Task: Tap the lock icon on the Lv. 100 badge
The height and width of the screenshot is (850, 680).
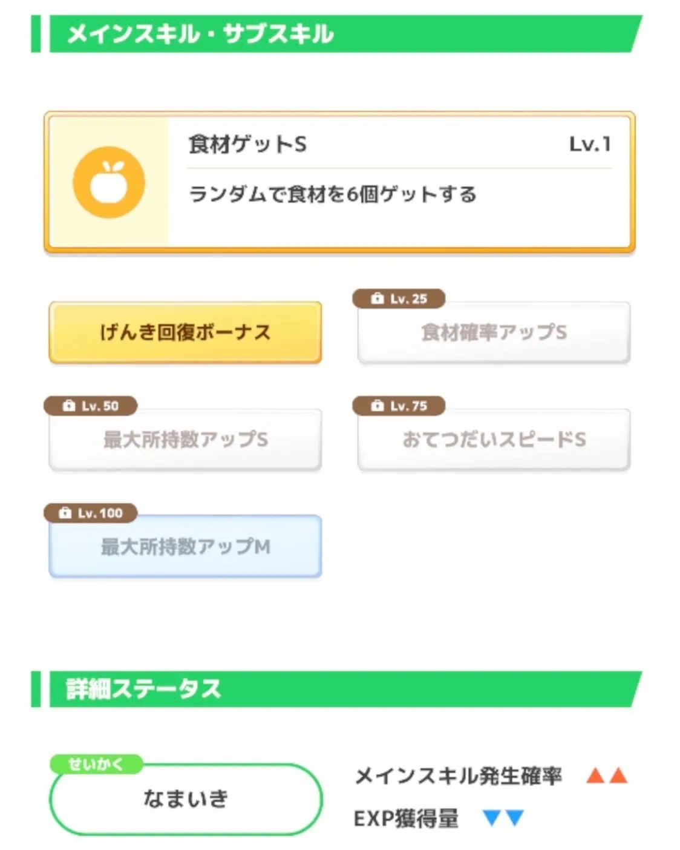Action: [65, 513]
